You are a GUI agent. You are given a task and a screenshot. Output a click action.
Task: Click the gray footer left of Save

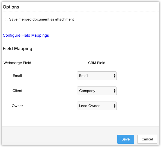[59, 136]
